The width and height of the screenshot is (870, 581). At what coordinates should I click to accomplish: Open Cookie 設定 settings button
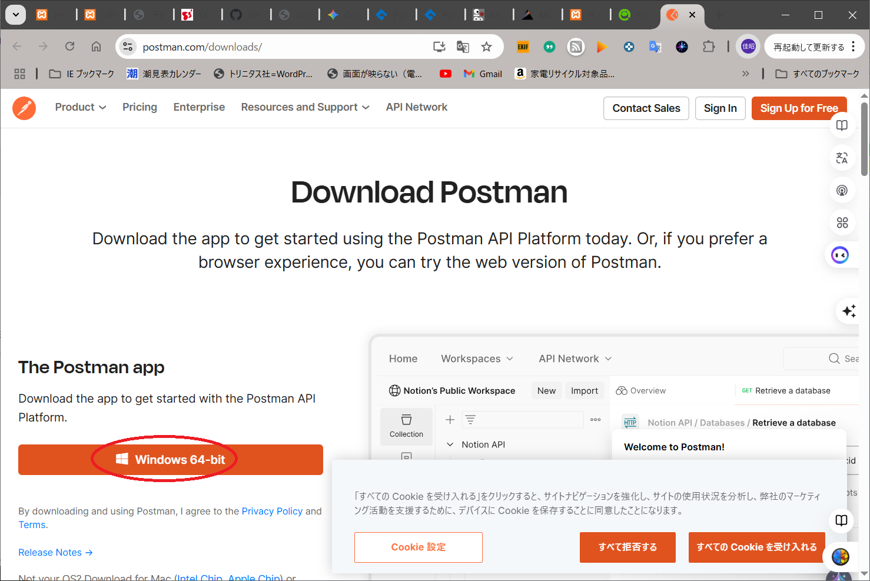418,547
